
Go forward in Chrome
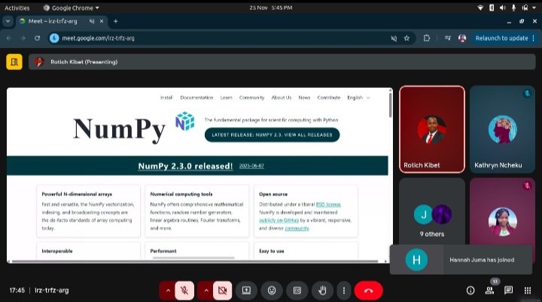(x=23, y=38)
